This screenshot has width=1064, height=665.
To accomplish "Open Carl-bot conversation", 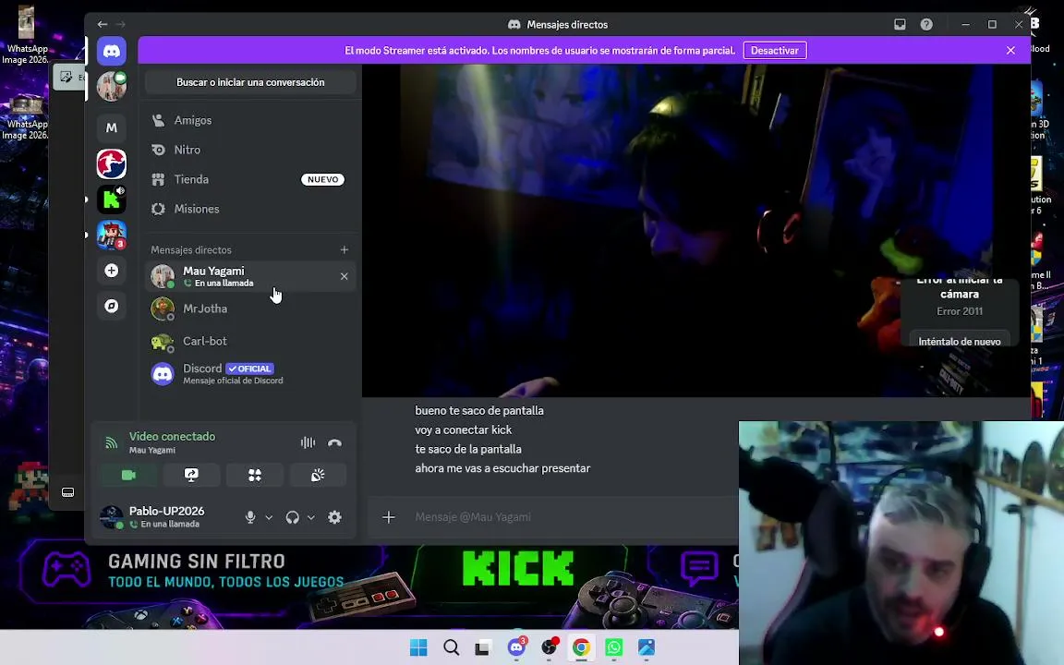I will [x=250, y=342].
